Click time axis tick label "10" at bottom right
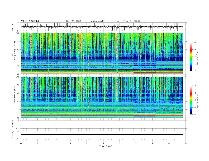209x161 pixels. [x=186, y=143]
